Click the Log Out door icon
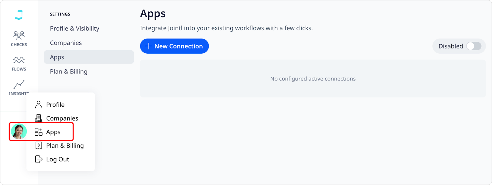Viewport: 492px width, 185px height. coord(39,159)
